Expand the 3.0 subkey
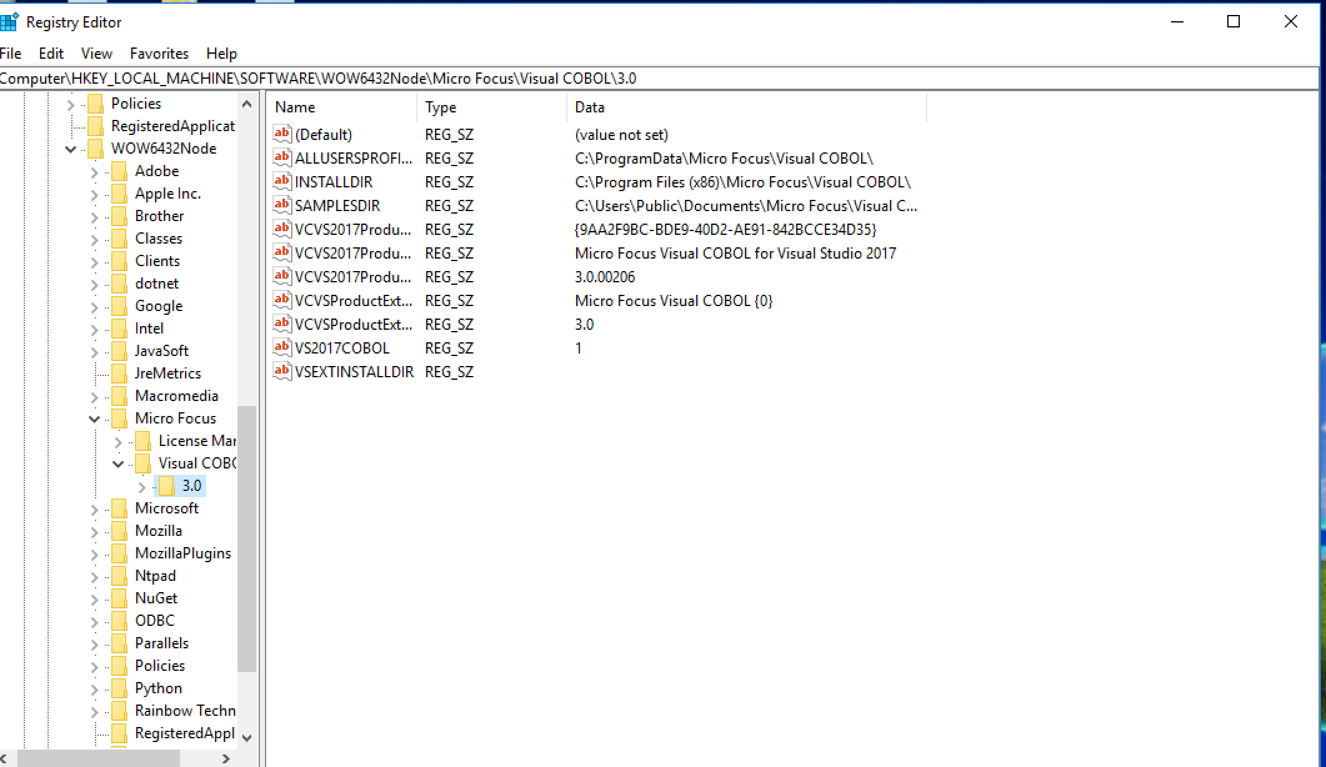The width and height of the screenshot is (1326, 767). pos(142,487)
